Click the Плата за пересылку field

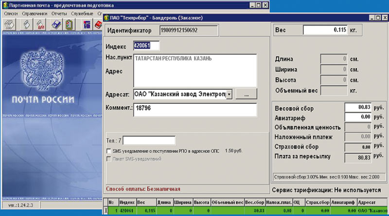[358, 158]
